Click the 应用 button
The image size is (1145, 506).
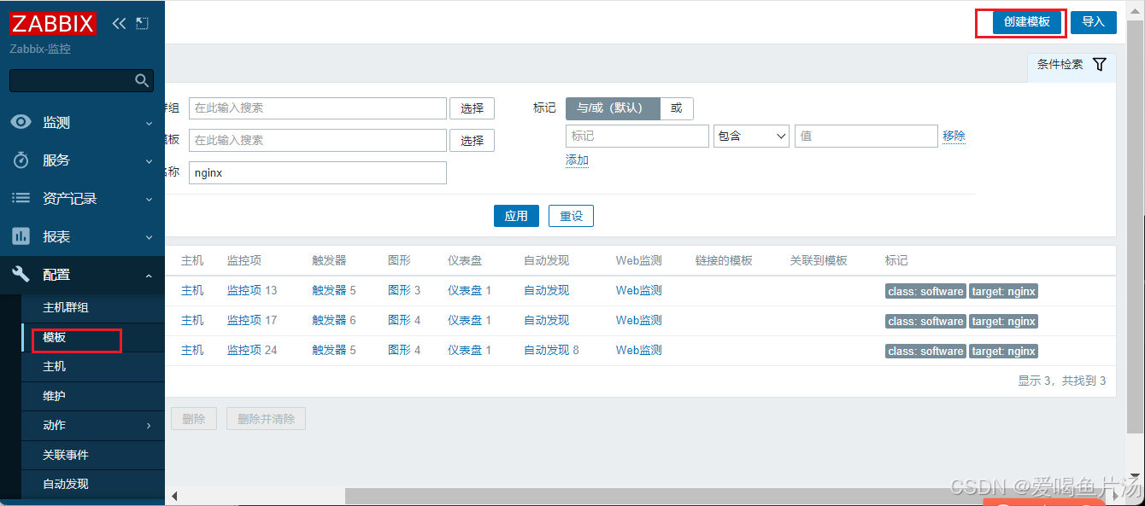516,216
